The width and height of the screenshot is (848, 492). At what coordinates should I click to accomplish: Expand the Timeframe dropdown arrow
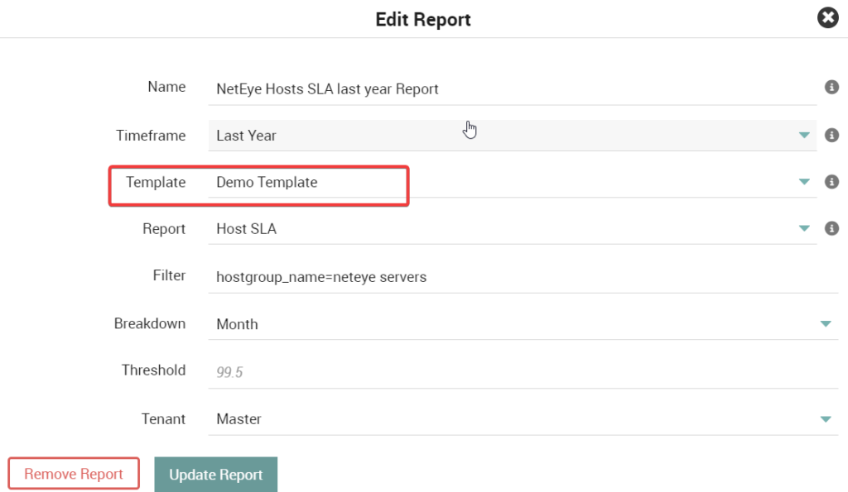pos(804,135)
